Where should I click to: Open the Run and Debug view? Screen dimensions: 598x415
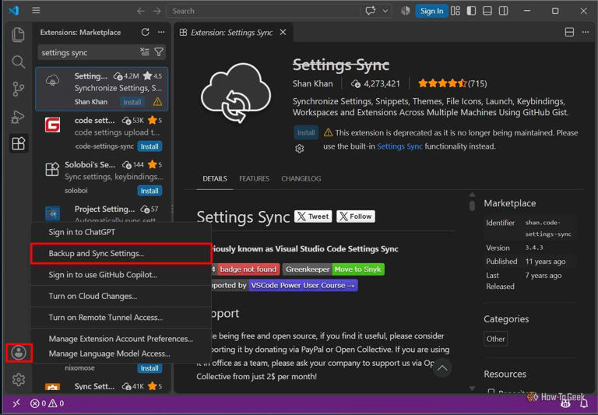click(19, 116)
